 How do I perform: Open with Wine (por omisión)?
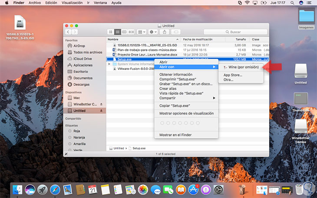pyautogui.click(x=241, y=67)
